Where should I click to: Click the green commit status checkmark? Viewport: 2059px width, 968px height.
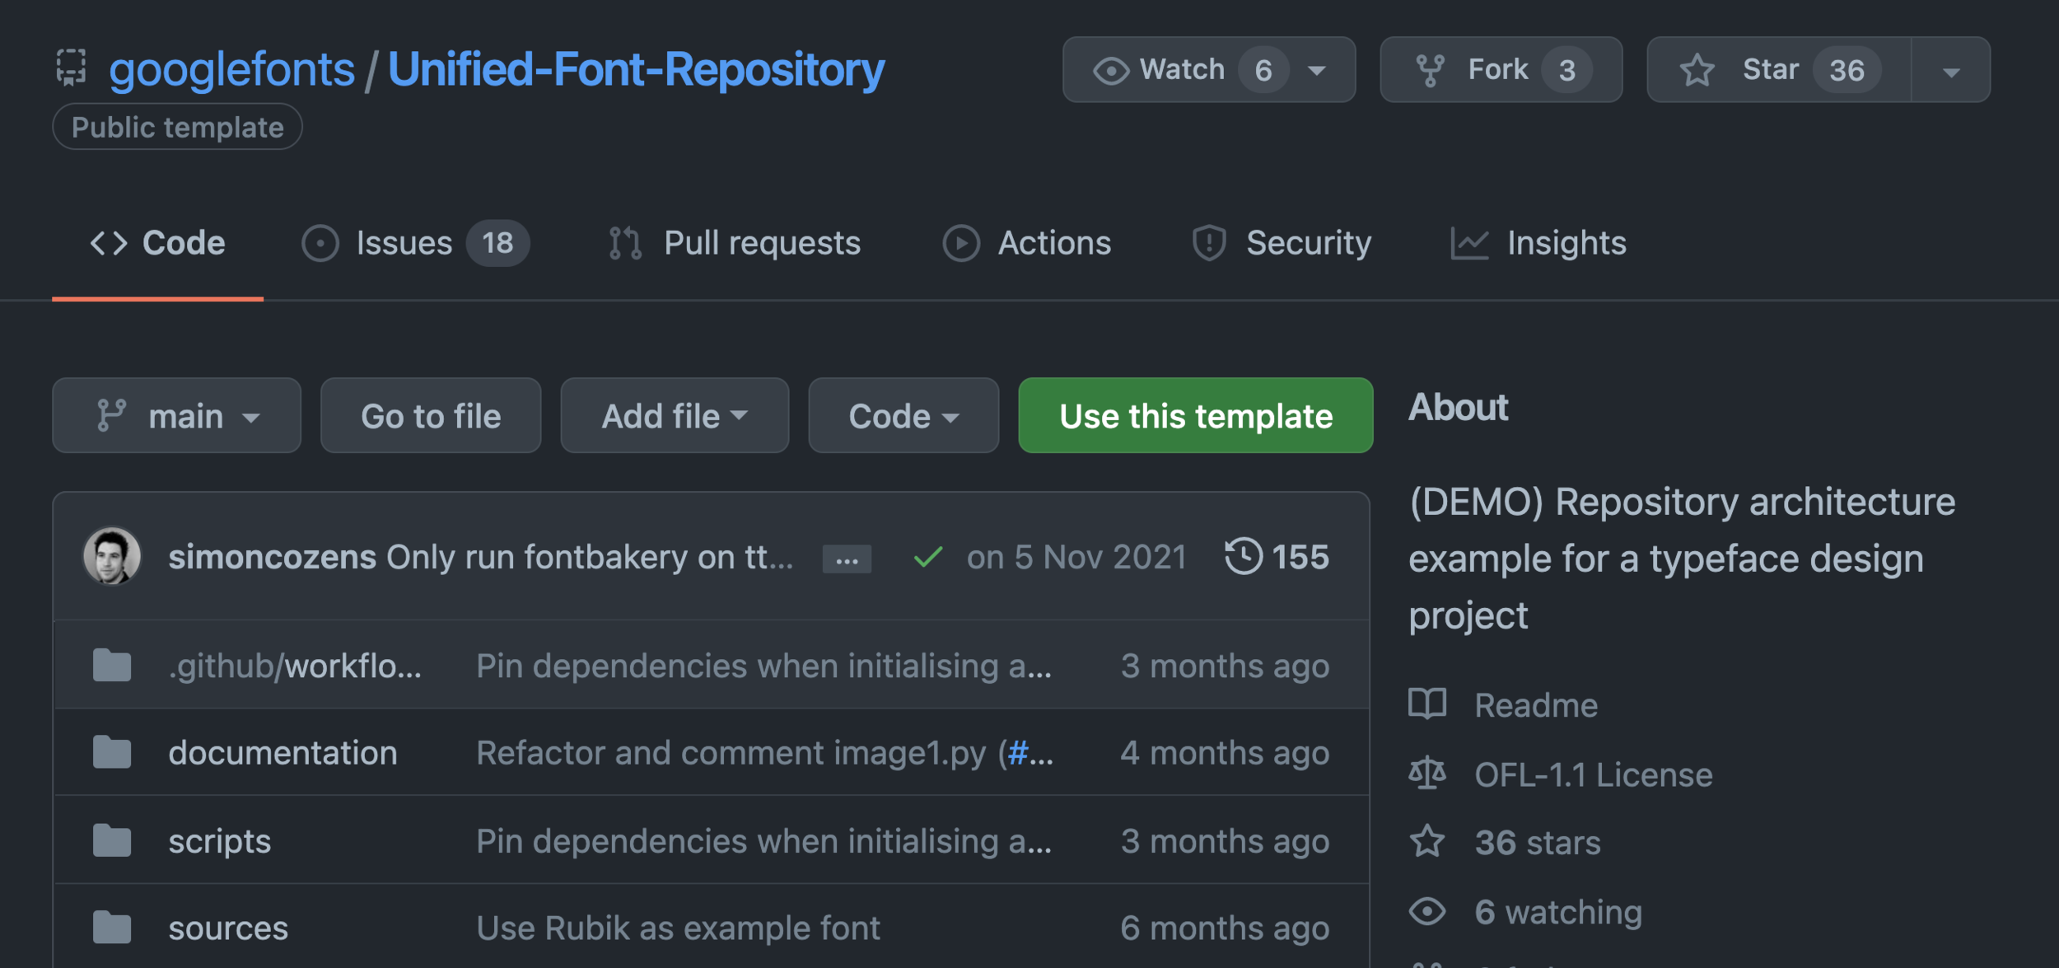[927, 558]
